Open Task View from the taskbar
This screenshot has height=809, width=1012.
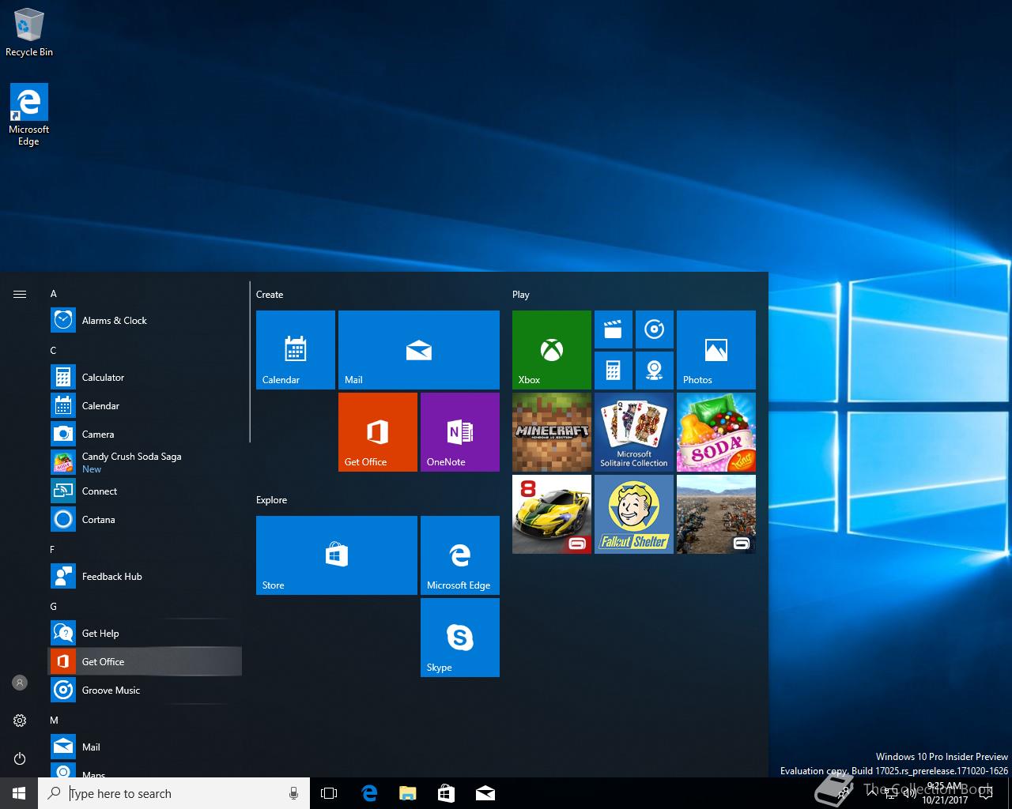[x=329, y=793]
